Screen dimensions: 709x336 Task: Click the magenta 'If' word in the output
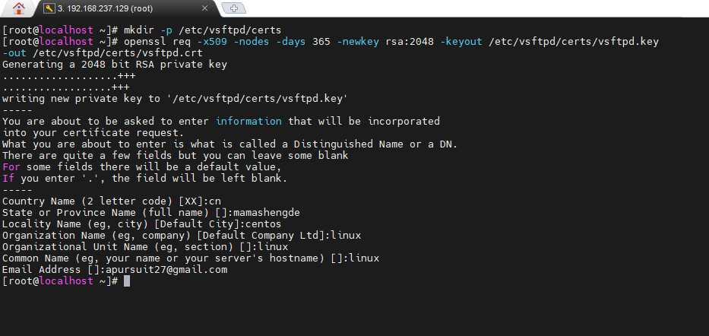8,178
